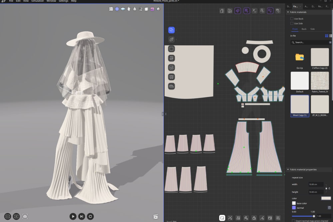Click the curve point selection filter icon
This screenshot has width=333, height=222.
point(230,218)
